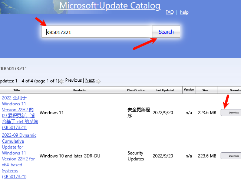
Task: Click the left arrow icon beside Previous
Action: 62,81
